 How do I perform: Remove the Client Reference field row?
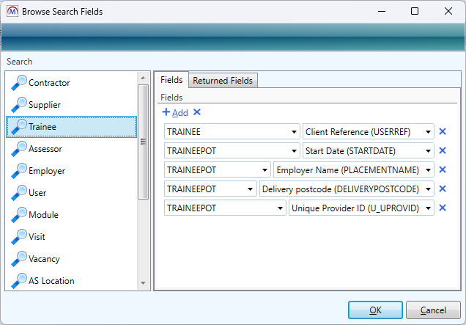(442, 132)
